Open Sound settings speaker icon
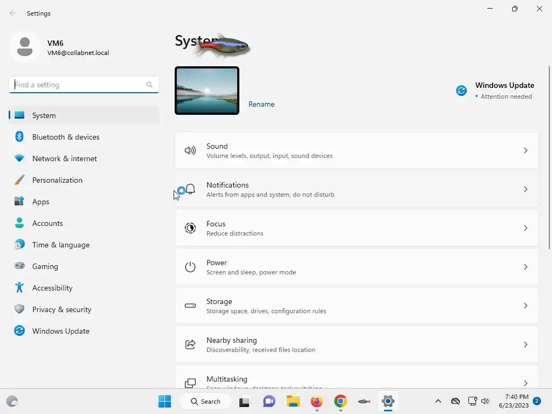 tap(190, 151)
